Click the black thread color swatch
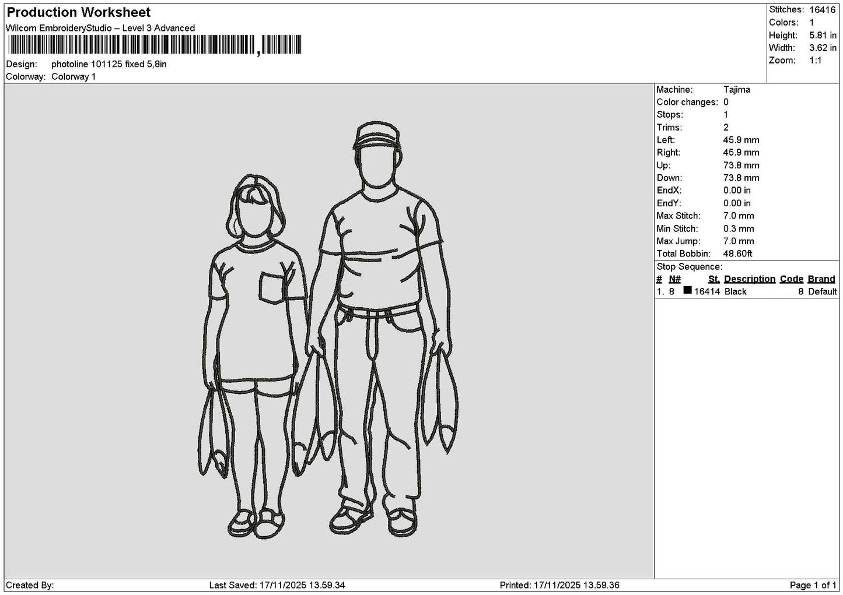The height and width of the screenshot is (595, 843). (688, 290)
